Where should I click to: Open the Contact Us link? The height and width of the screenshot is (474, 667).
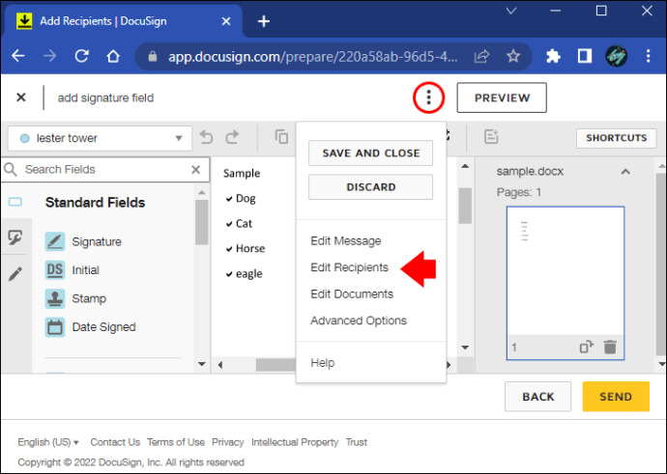(x=115, y=442)
